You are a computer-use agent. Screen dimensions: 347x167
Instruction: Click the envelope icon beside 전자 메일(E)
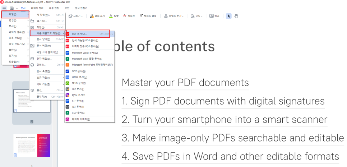click(32, 59)
